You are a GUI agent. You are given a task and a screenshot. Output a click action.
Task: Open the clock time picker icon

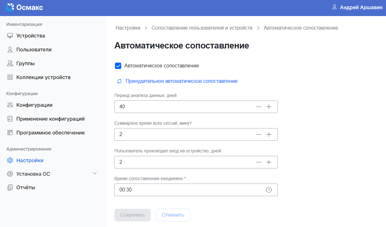click(269, 190)
